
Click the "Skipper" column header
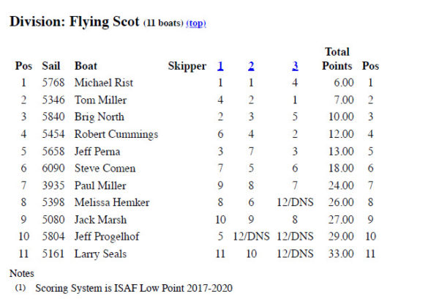click(187, 66)
